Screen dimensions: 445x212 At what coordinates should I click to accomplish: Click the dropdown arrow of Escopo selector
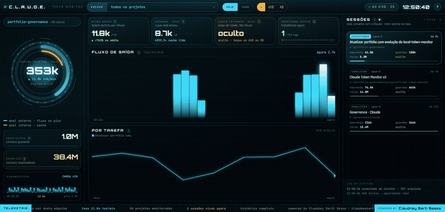point(214,7)
